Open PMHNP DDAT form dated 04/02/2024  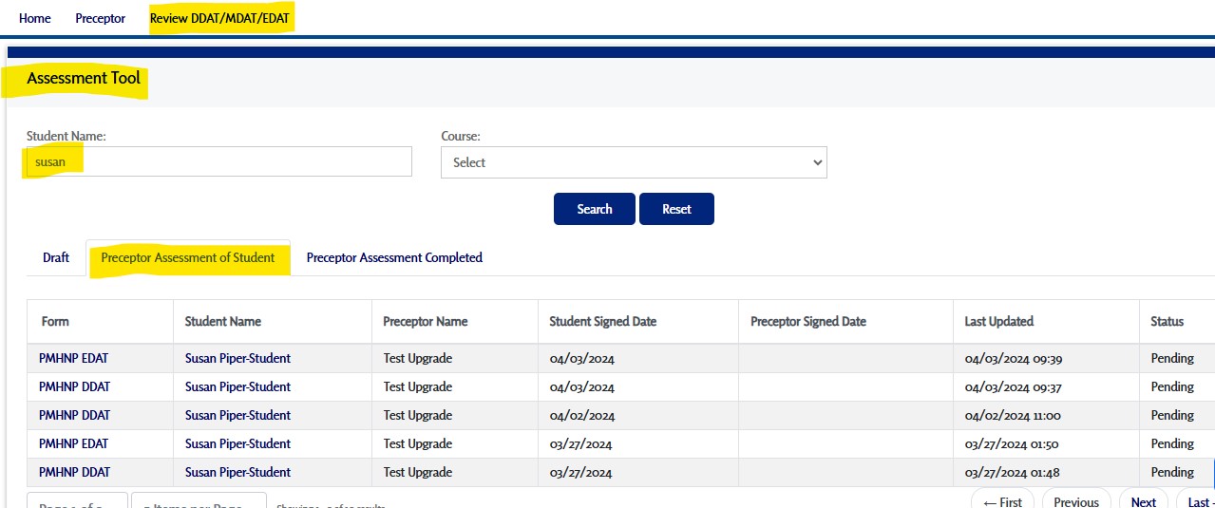pyautogui.click(x=74, y=415)
